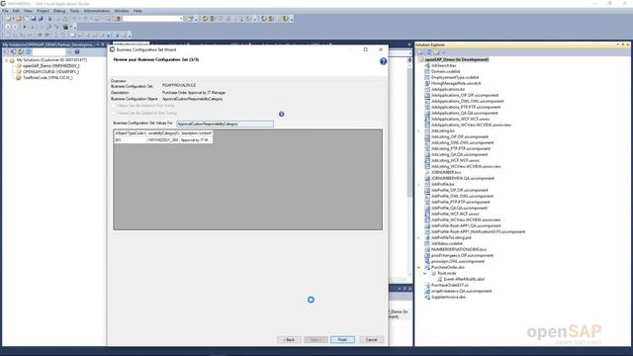Select openSAP_Demo root in Solution Explorer

point(456,59)
